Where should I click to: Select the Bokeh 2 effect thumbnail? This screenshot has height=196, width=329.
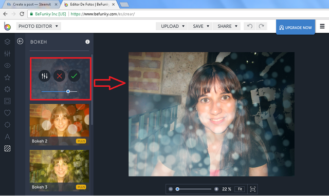tap(60, 124)
